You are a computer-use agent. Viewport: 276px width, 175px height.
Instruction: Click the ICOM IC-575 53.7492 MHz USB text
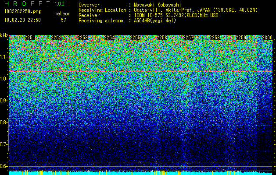pos(176,15)
